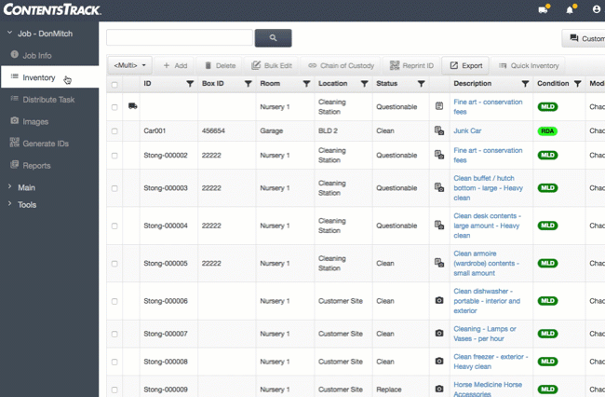This screenshot has height=397, width=605.
Task: Click camera icon for Stong-000009 row
Action: [x=439, y=389]
